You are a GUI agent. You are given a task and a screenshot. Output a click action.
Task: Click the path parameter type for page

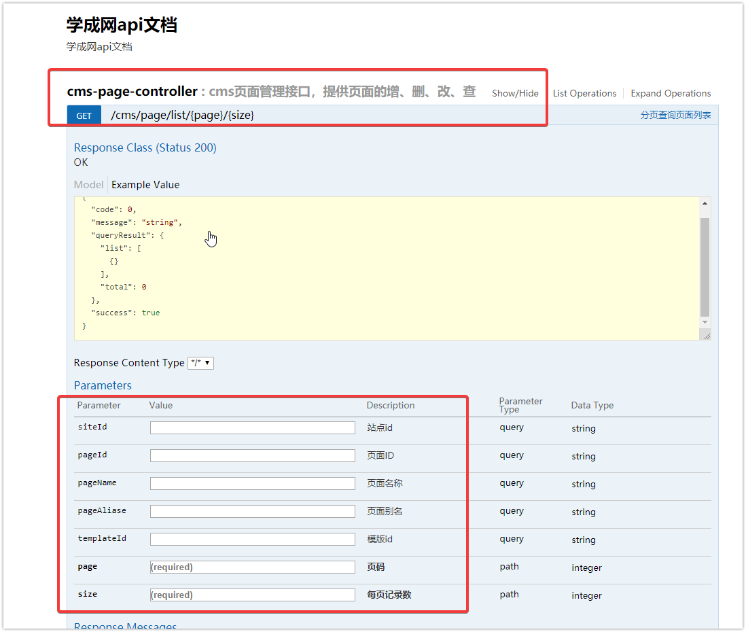click(x=509, y=567)
